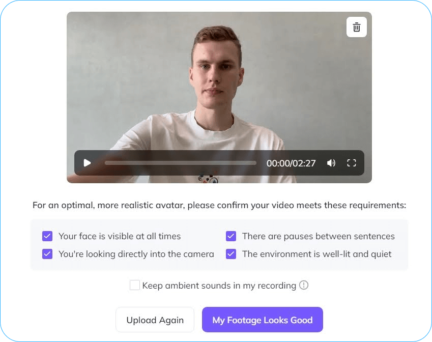Click "Keep ambient sounds in my recording" text
The image size is (432, 342).
click(x=219, y=286)
